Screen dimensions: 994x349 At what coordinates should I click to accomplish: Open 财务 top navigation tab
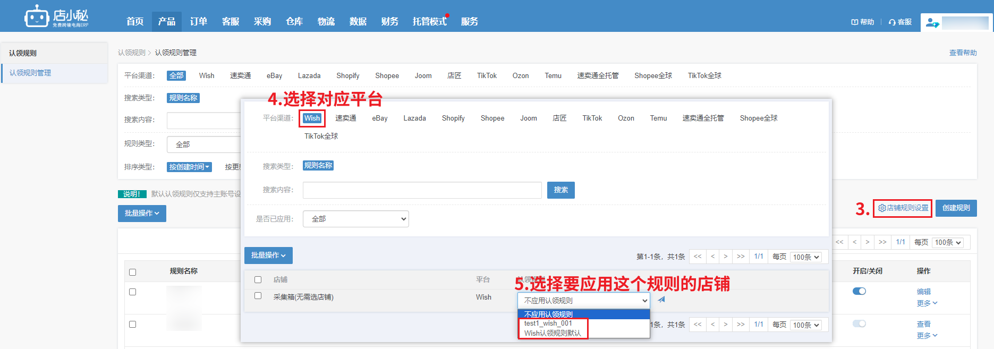389,21
